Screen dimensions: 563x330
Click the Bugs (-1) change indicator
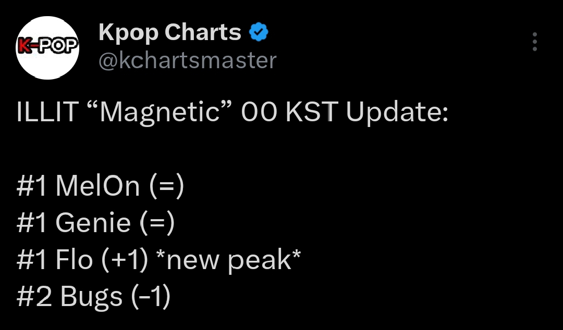pos(151,297)
